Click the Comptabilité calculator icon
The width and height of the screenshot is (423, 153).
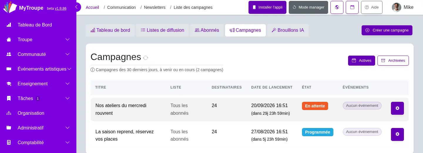(9, 143)
